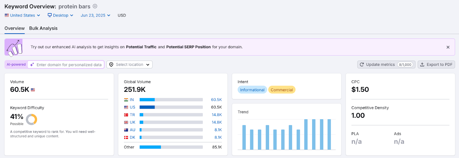Click the US flag beside Volume
The image size is (459, 158).
tap(33, 90)
